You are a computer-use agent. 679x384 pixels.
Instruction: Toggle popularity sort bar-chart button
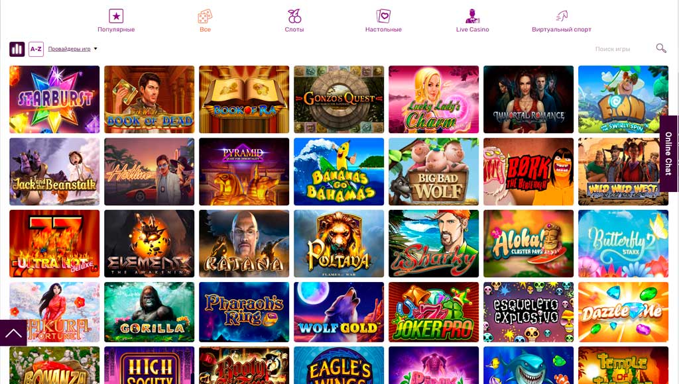[x=17, y=49]
